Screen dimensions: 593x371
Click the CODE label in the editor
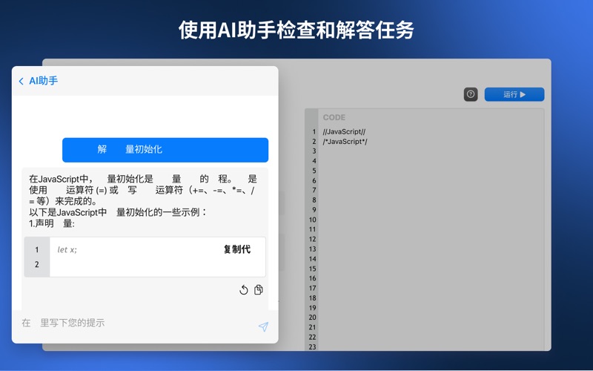(334, 117)
